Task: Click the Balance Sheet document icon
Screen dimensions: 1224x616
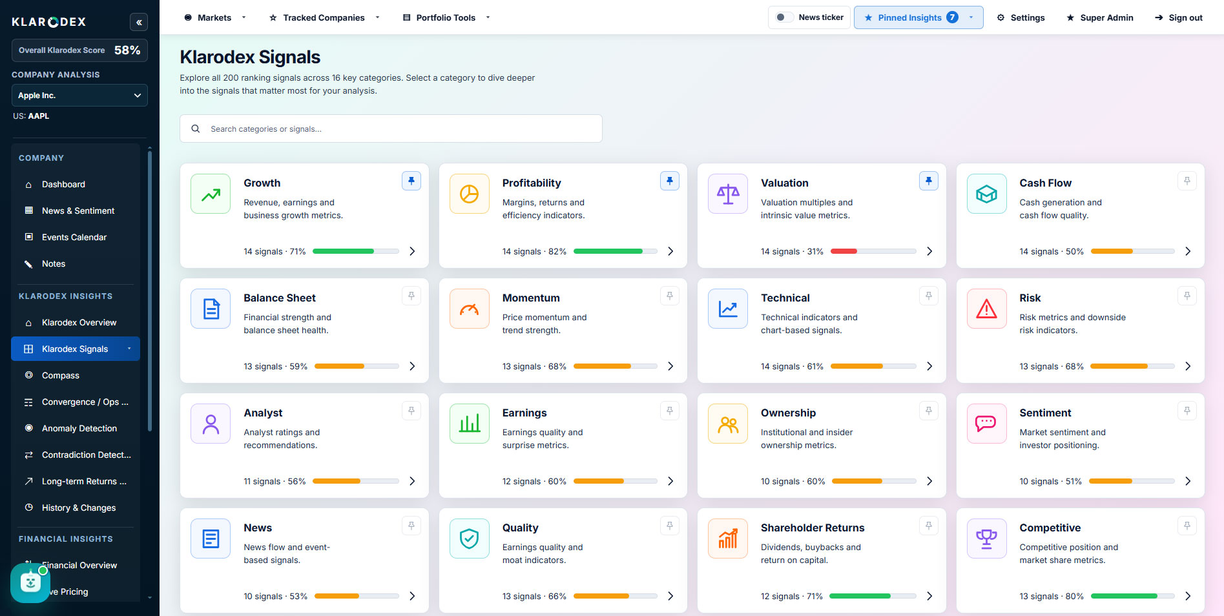Action: pyautogui.click(x=211, y=309)
